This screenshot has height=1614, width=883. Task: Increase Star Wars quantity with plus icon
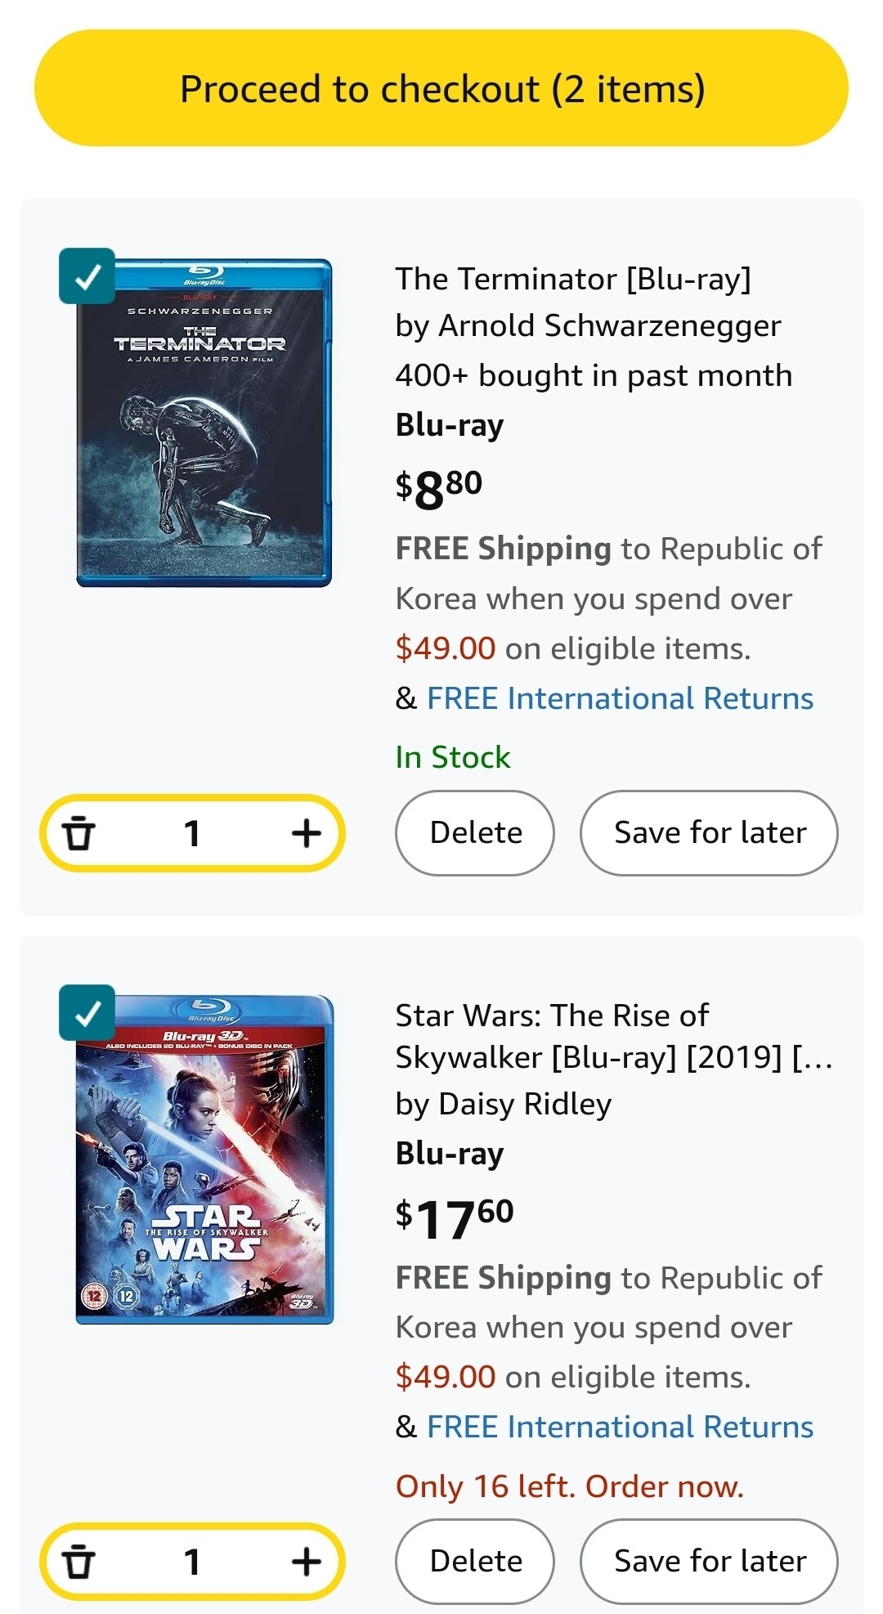click(306, 1562)
